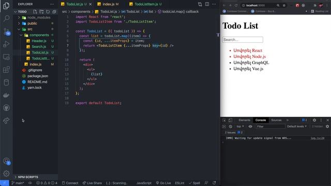Open console settings gear beside hidden count
The height and width of the screenshot is (186, 331).
pos(327,127)
